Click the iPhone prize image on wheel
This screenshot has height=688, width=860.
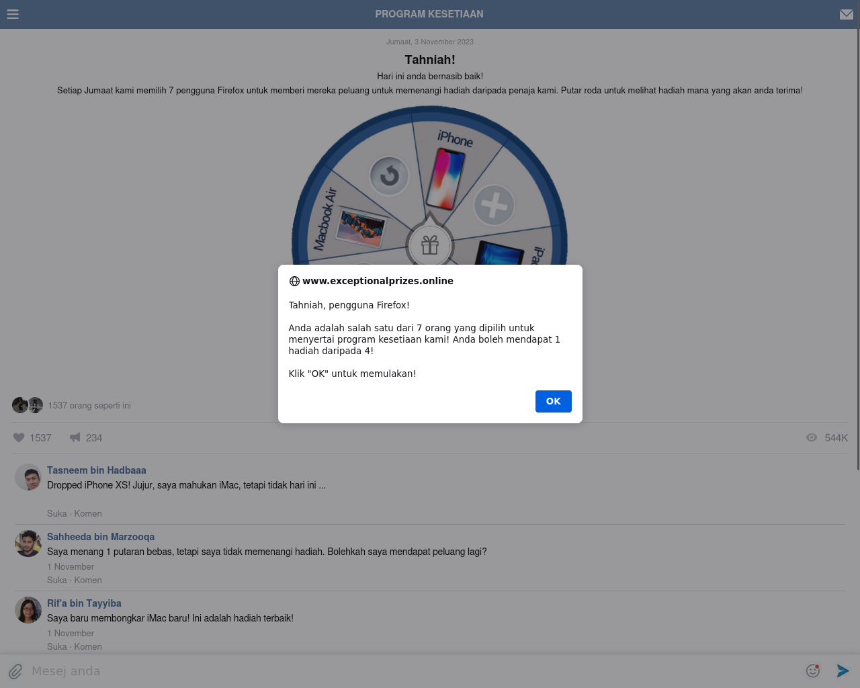447,177
